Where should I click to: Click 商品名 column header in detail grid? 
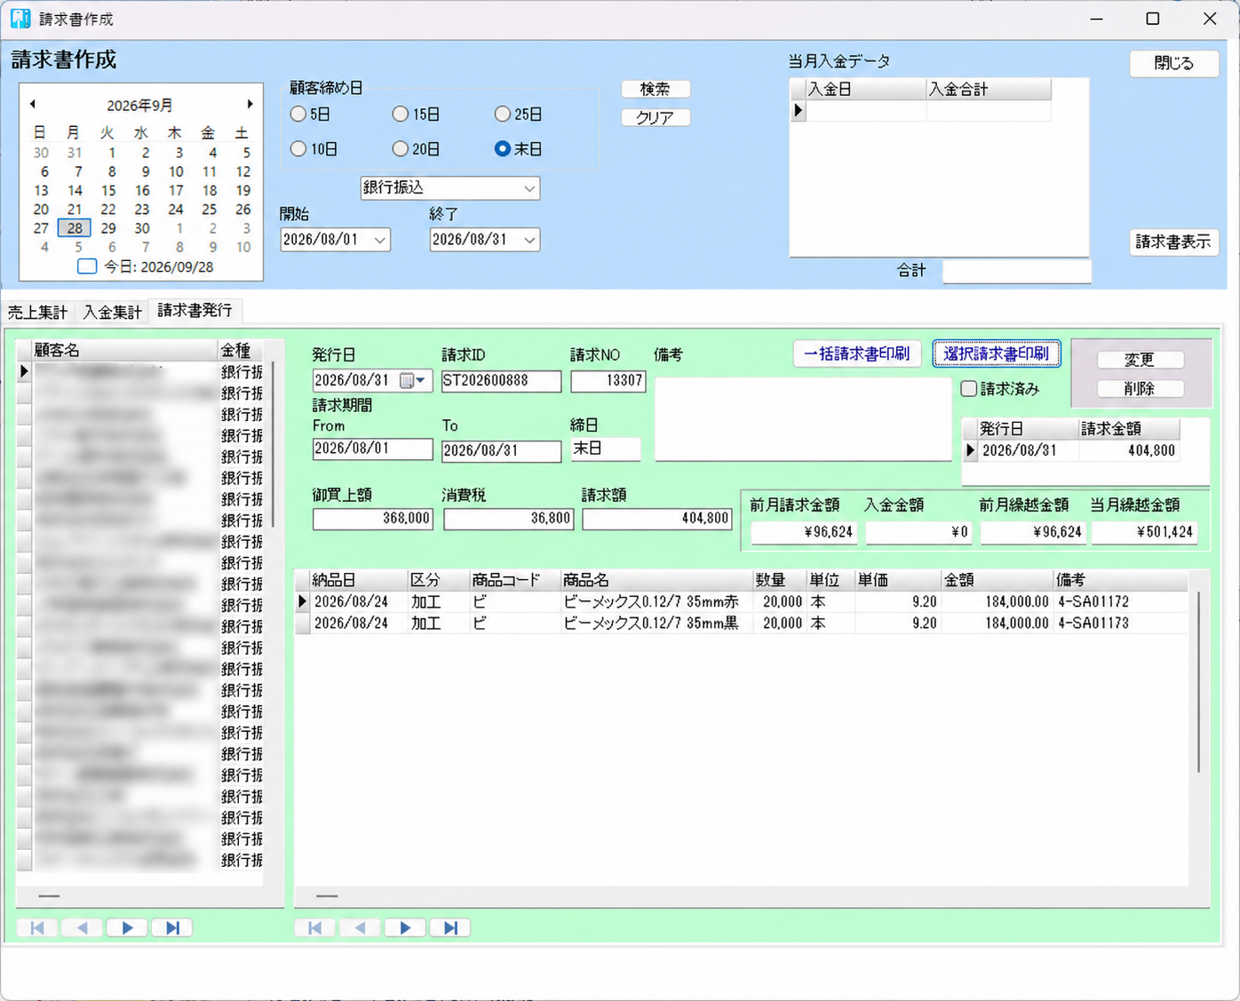[x=656, y=580]
